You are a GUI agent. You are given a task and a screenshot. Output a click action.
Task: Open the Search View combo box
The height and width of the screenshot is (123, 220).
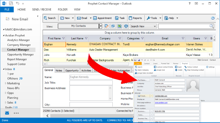tap(143, 26)
